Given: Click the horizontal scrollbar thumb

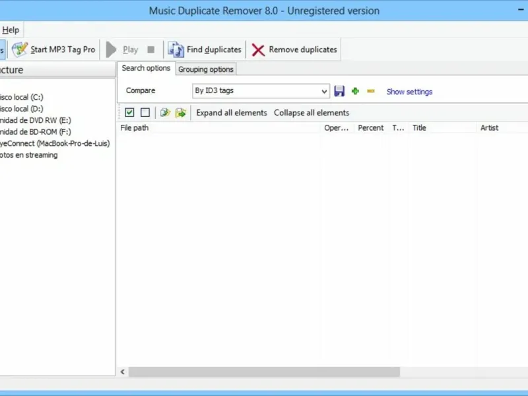Looking at the screenshot, I should (264, 372).
